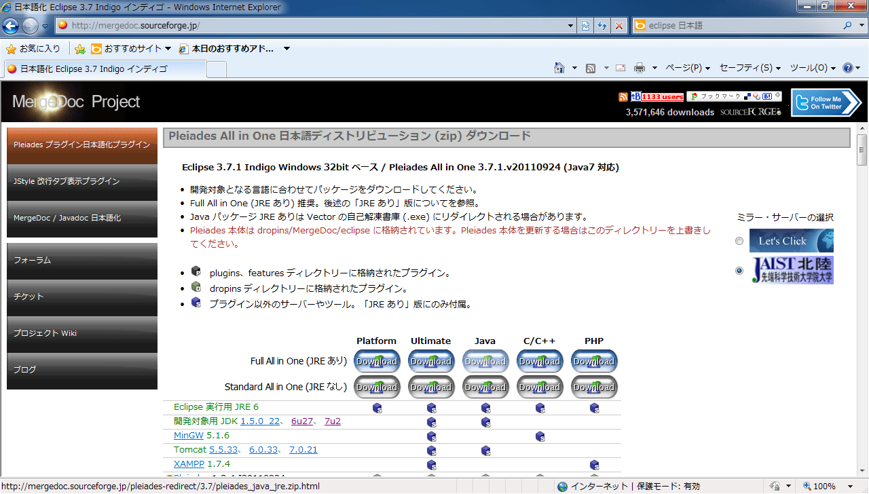Expand the address bar URL dropdown arrow
The image size is (869, 494).
pos(571,26)
